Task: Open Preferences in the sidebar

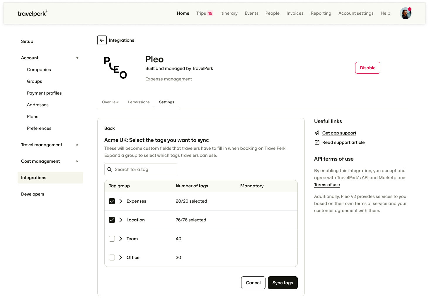Action: point(39,128)
